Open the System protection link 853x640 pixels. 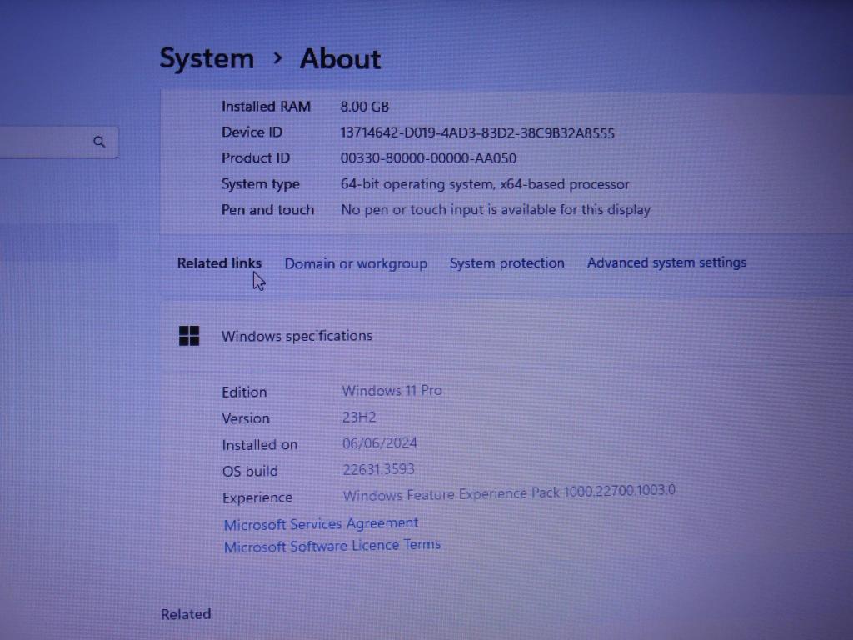(x=506, y=262)
